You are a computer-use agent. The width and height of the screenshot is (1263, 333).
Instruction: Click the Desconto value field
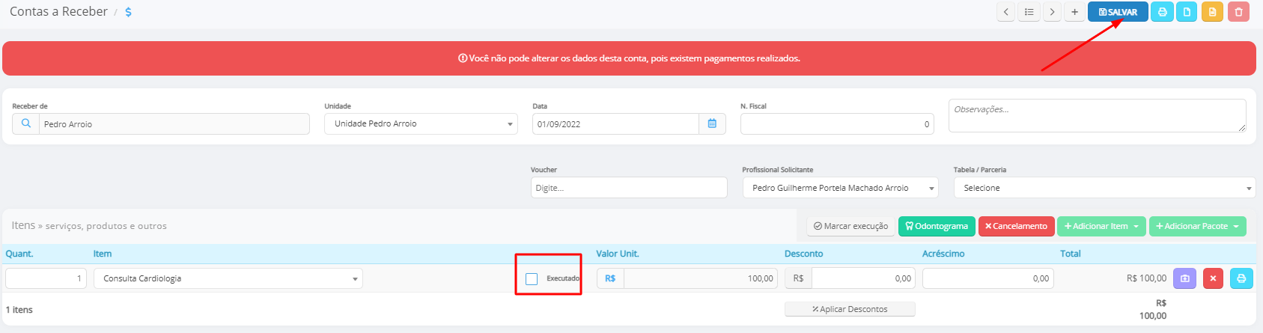pos(863,278)
